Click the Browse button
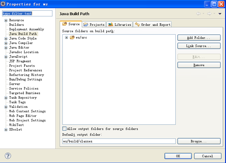 point(199,141)
